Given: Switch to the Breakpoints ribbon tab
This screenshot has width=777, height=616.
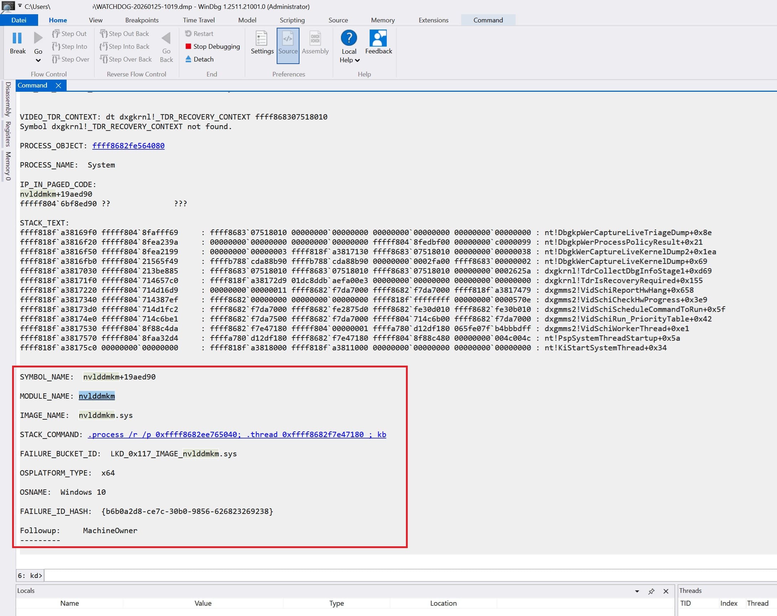Looking at the screenshot, I should [x=142, y=20].
